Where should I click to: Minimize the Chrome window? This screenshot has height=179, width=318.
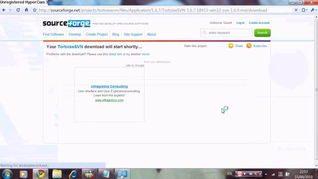click(293, 2)
